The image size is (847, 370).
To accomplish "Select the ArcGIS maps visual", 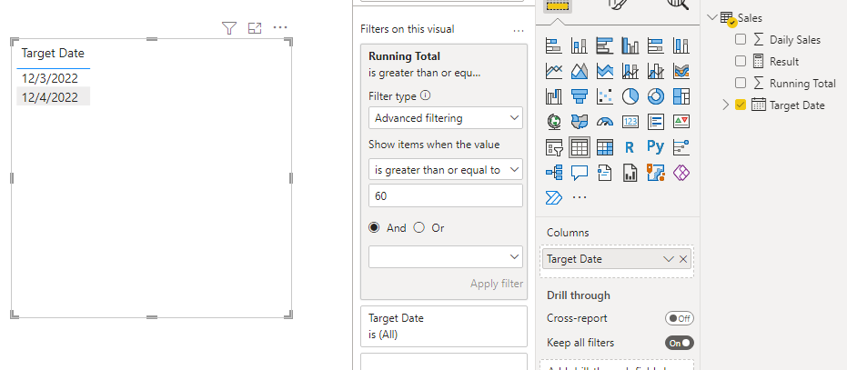I will pyautogui.click(x=655, y=173).
